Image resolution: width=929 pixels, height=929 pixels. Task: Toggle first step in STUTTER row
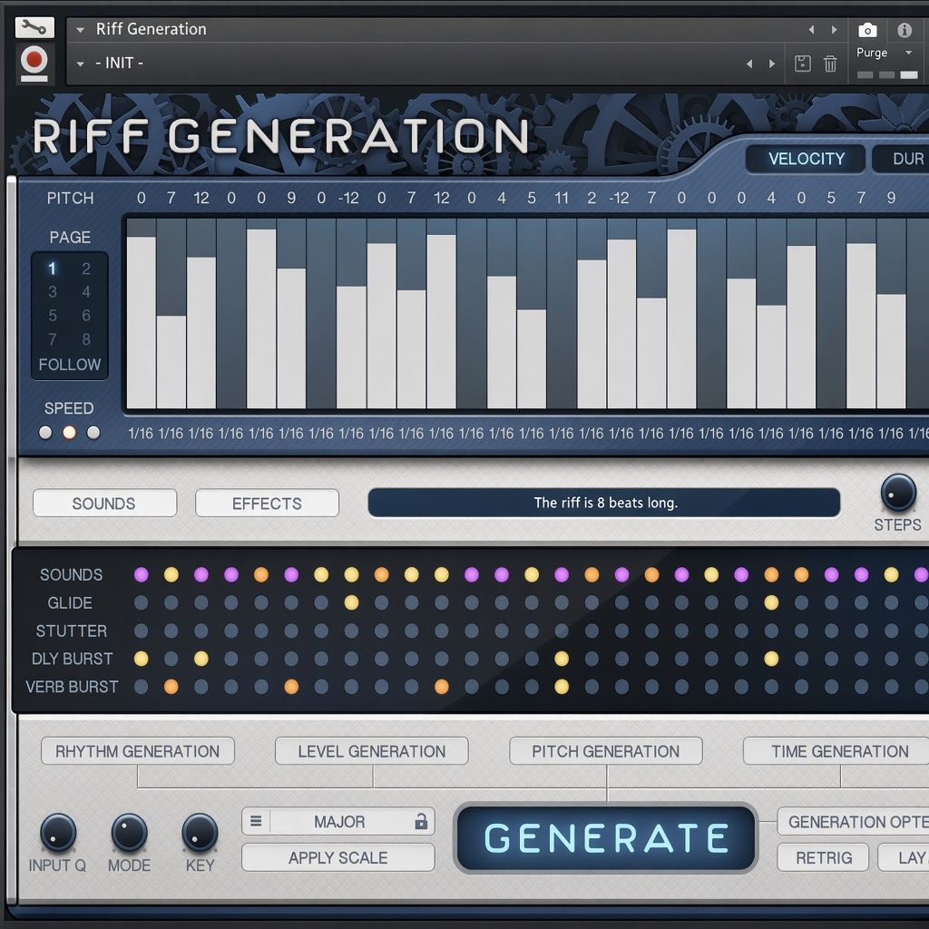pyautogui.click(x=141, y=631)
